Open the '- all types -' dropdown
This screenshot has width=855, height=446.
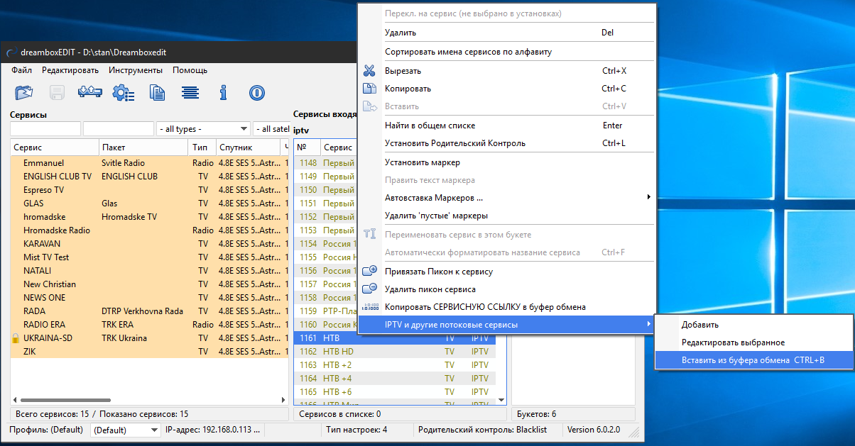coord(203,129)
